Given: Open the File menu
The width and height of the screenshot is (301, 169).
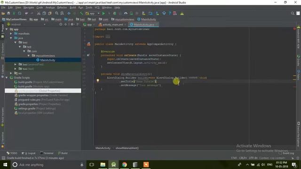Looking at the screenshot, I should (x=3, y=8).
